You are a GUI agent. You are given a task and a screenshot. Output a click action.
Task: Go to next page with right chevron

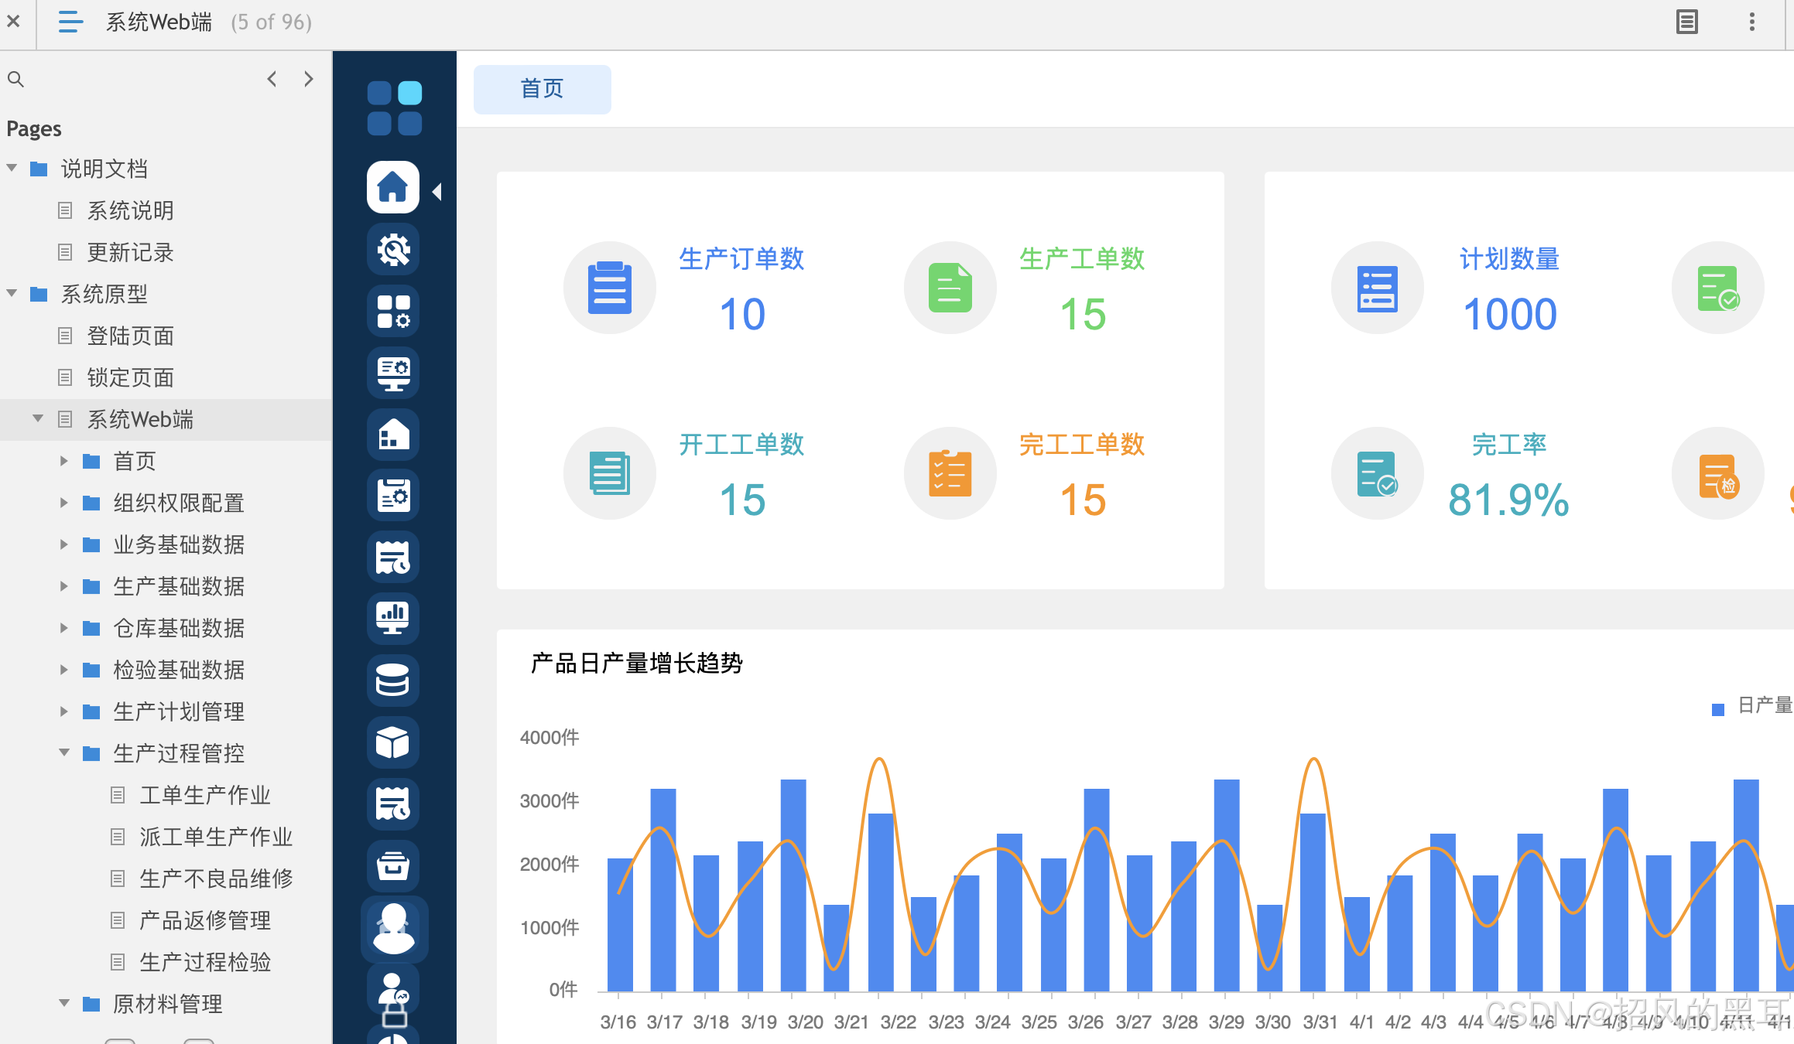point(309,79)
